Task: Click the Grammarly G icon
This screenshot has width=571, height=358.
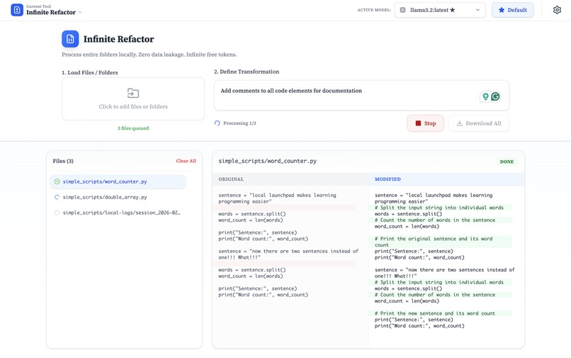Action: coord(495,96)
